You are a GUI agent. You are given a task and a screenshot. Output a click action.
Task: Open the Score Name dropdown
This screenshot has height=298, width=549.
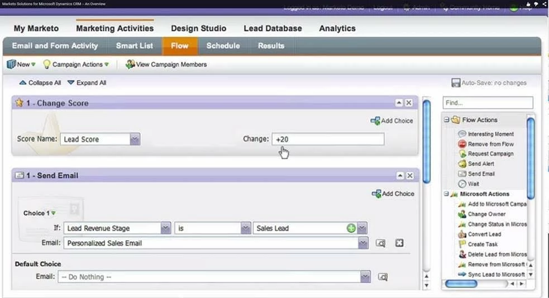135,139
